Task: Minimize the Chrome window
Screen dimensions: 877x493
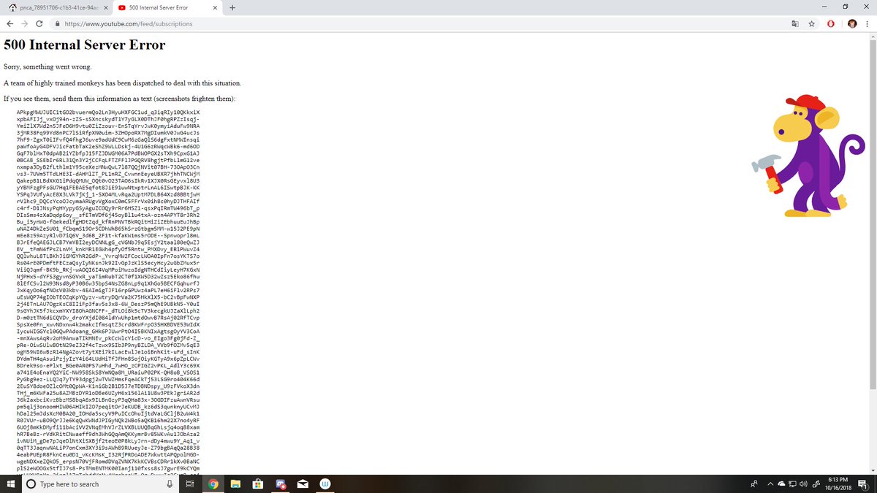Action: pos(824,7)
